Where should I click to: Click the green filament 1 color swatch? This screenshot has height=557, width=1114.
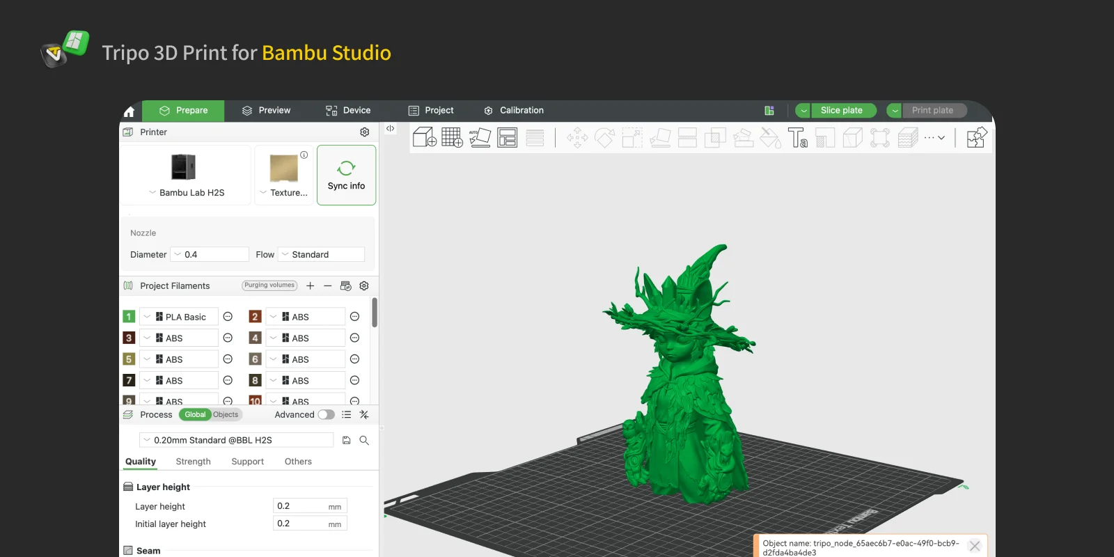point(129,317)
